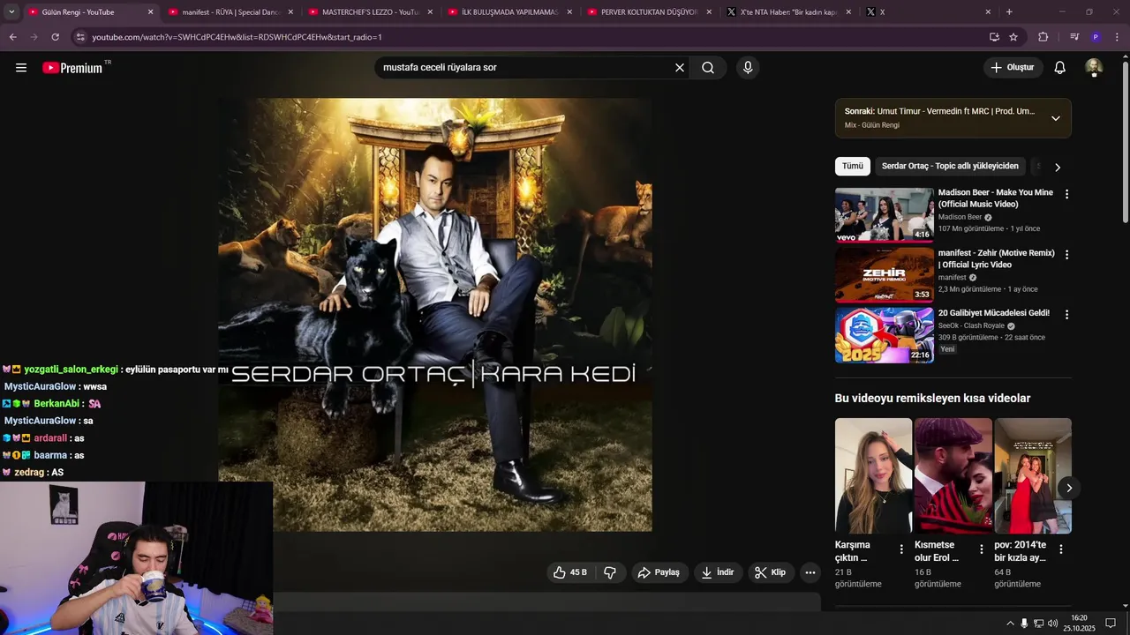The image size is (1130, 635).
Task: Open options for Karşıma çıktın short
Action: pos(901,549)
